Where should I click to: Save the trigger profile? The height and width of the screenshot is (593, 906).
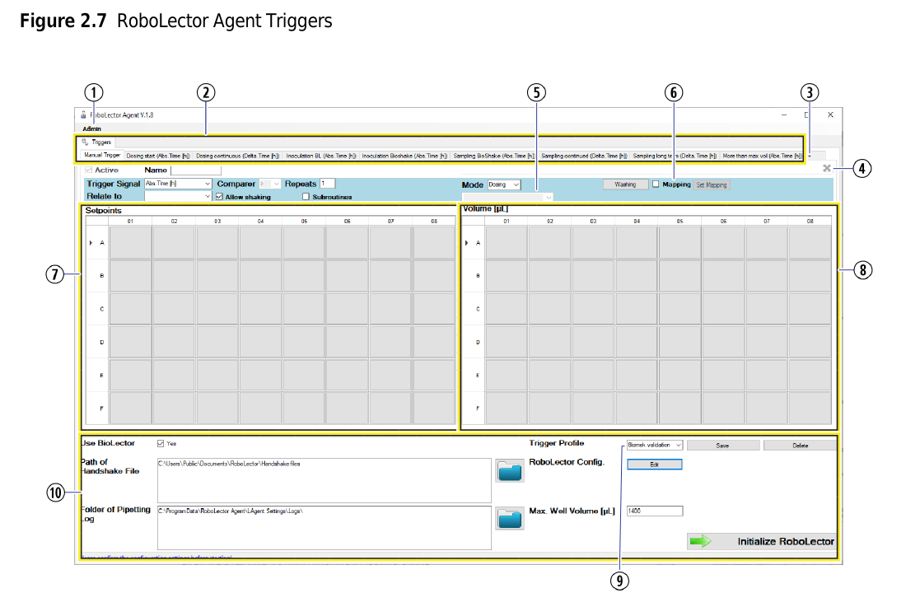tap(723, 446)
